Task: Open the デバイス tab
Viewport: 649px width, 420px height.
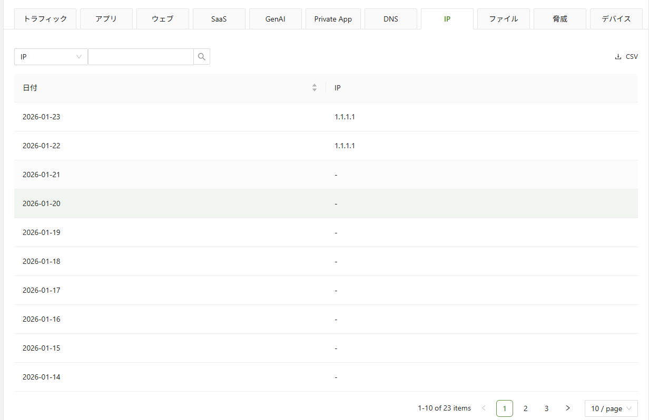Action: point(616,19)
